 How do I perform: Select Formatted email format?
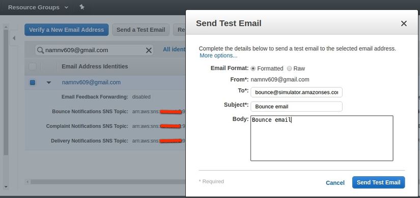253,69
